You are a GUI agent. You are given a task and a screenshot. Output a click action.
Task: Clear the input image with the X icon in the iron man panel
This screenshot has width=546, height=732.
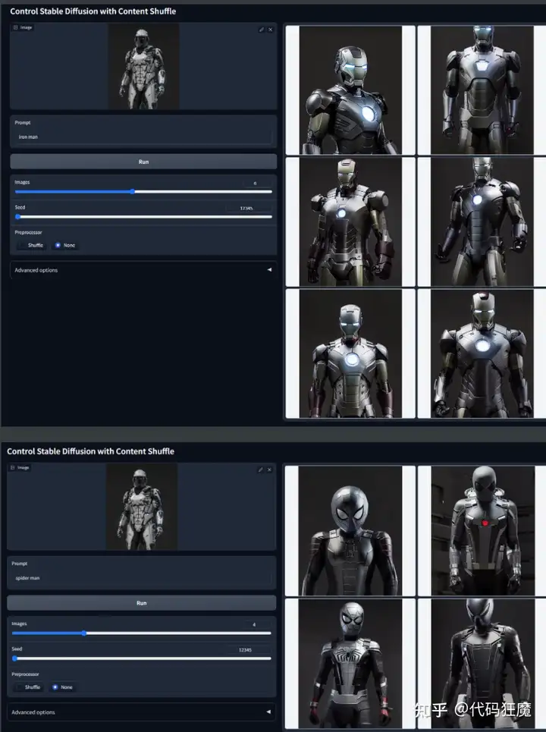pos(270,30)
